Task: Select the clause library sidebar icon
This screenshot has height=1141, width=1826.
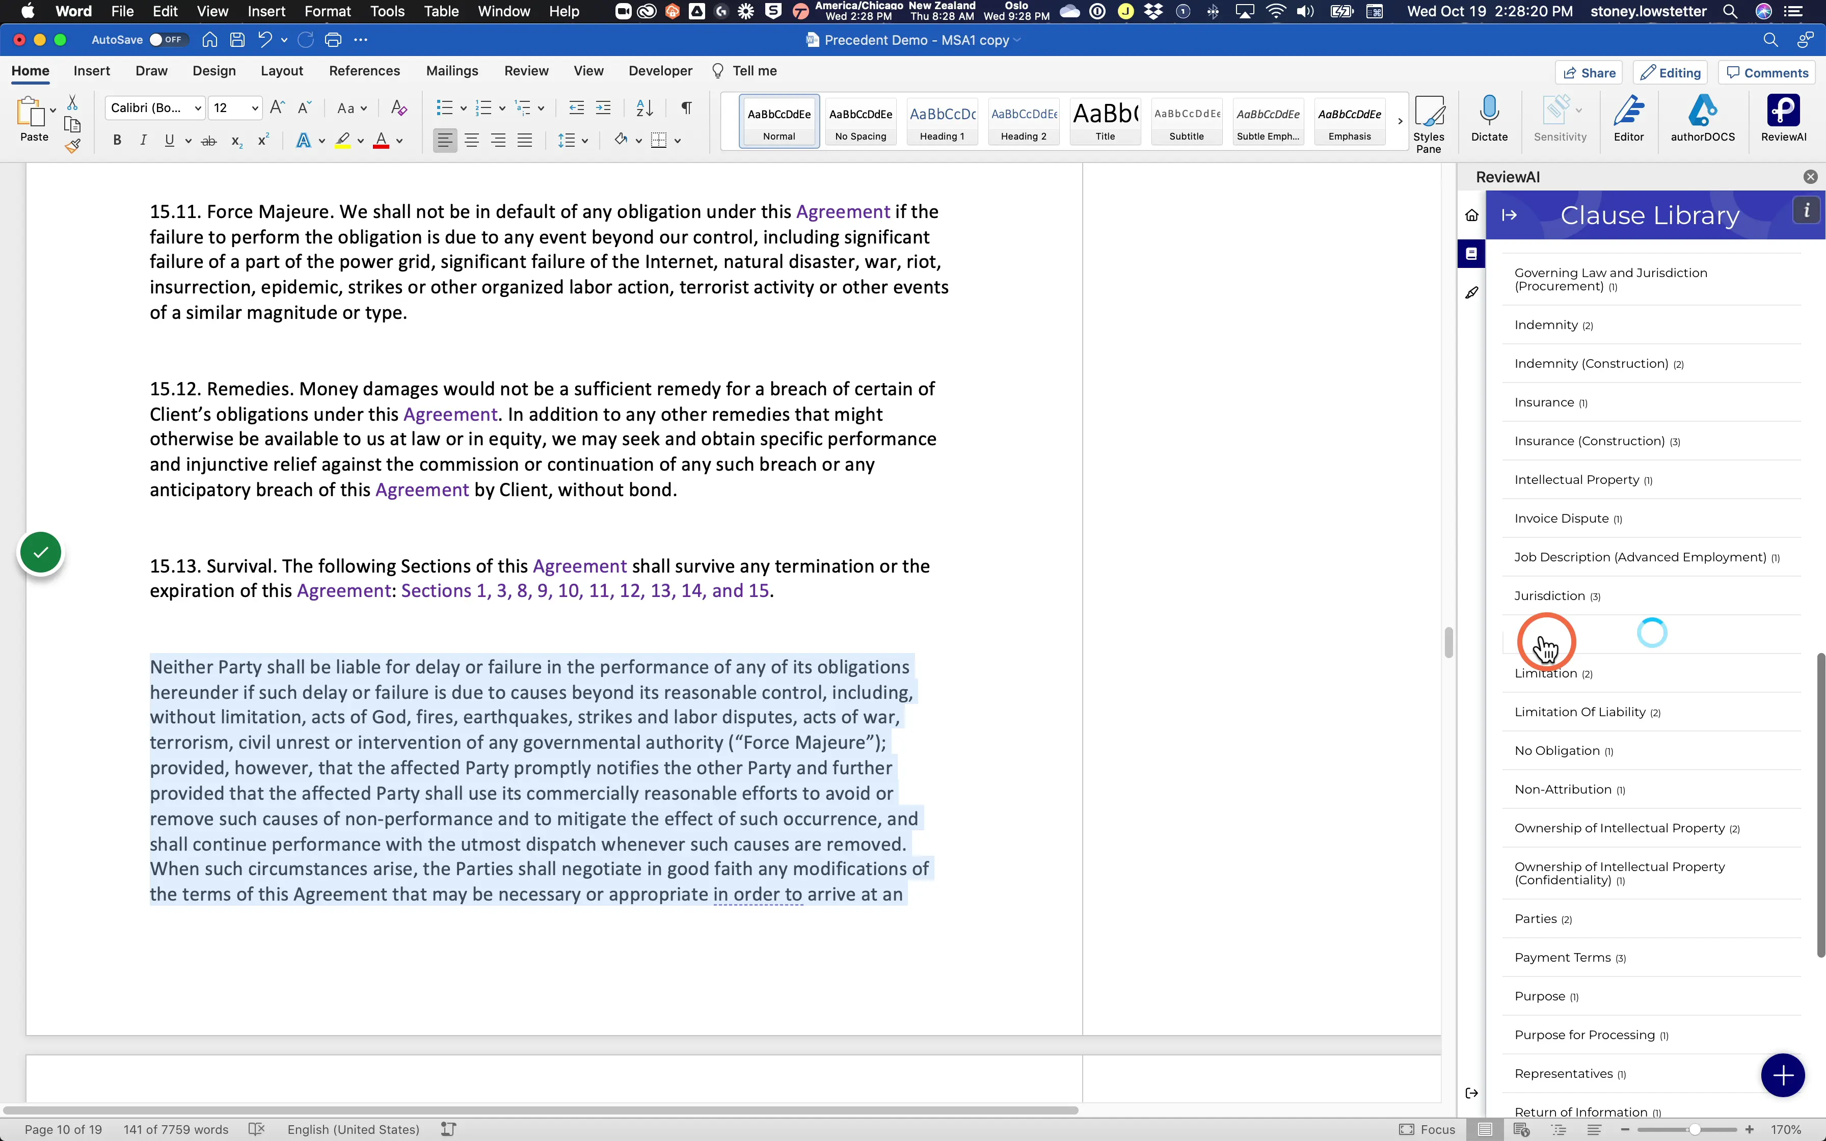Action: (x=1471, y=254)
